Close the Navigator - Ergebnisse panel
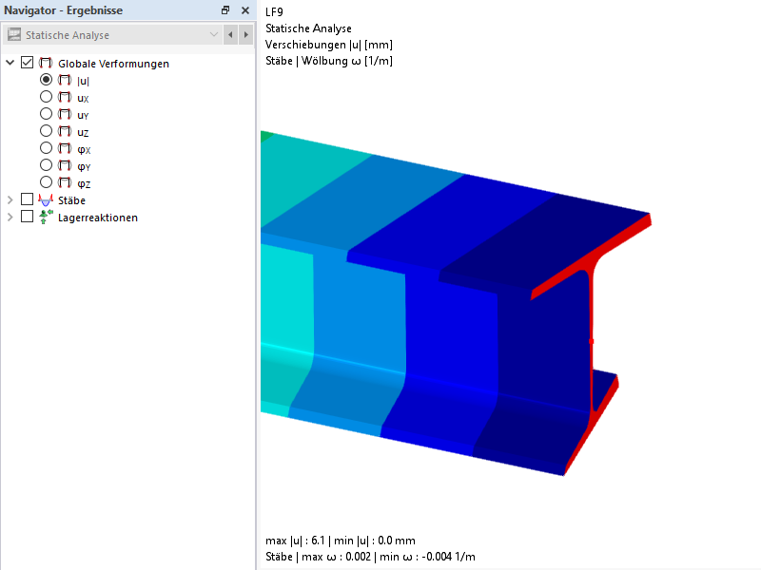 (245, 10)
